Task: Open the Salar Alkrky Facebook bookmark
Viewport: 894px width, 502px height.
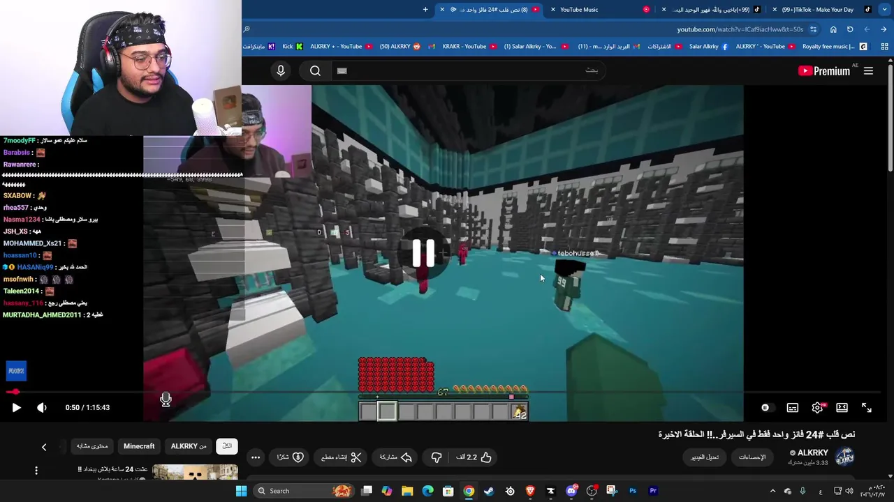Action: [x=709, y=47]
